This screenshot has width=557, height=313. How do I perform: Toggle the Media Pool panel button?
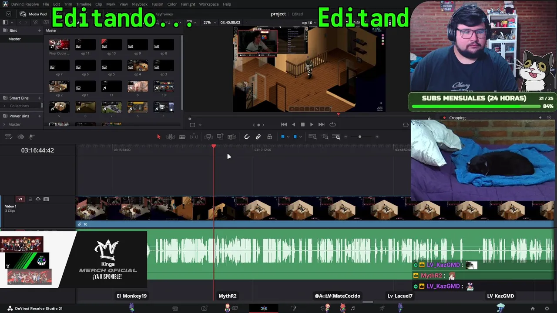tap(34, 14)
